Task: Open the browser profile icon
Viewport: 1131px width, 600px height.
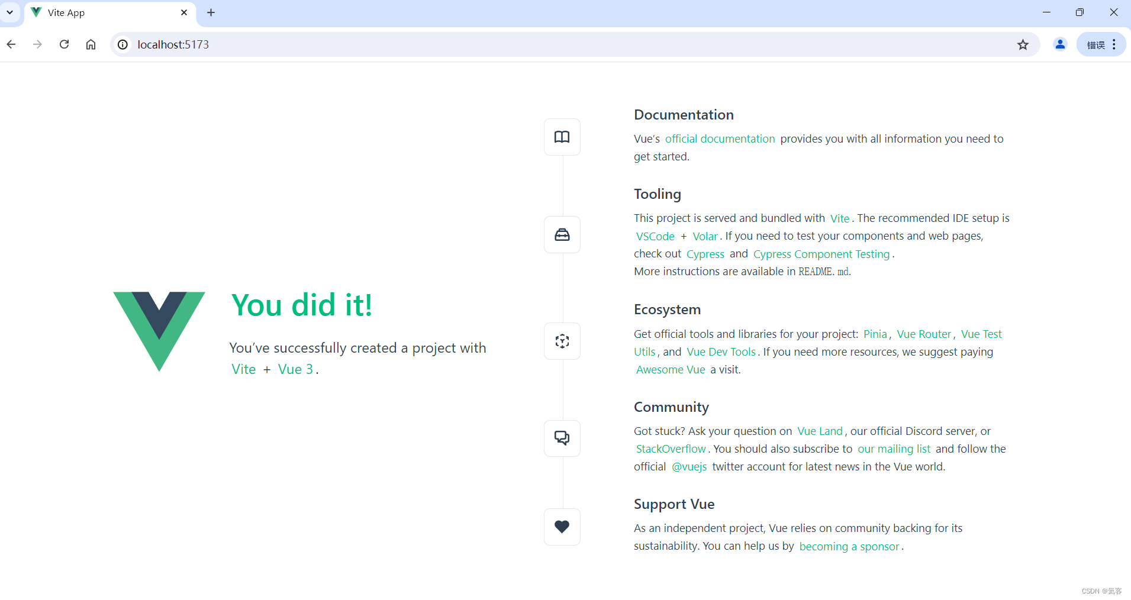Action: click(x=1060, y=44)
